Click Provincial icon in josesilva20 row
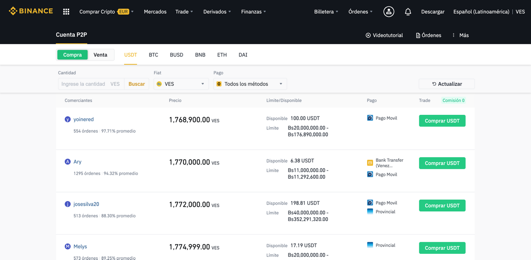The image size is (531, 260). 370,211
